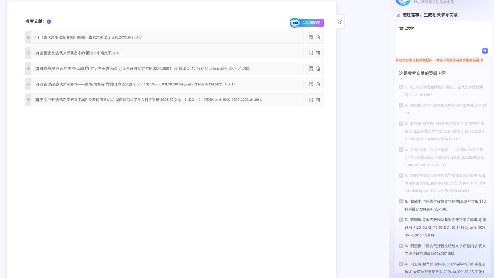Image resolution: width=494 pixels, height=278 pixels.
Task: Select suggestion text '何慧俐.中国古代抒愤文论与文学疗愈'
Action: pos(446,250)
